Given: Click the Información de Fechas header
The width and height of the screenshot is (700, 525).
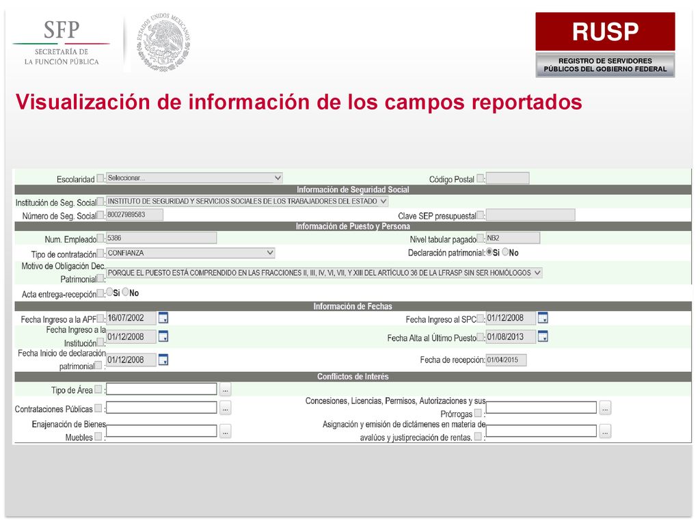Looking at the screenshot, I should (353, 306).
